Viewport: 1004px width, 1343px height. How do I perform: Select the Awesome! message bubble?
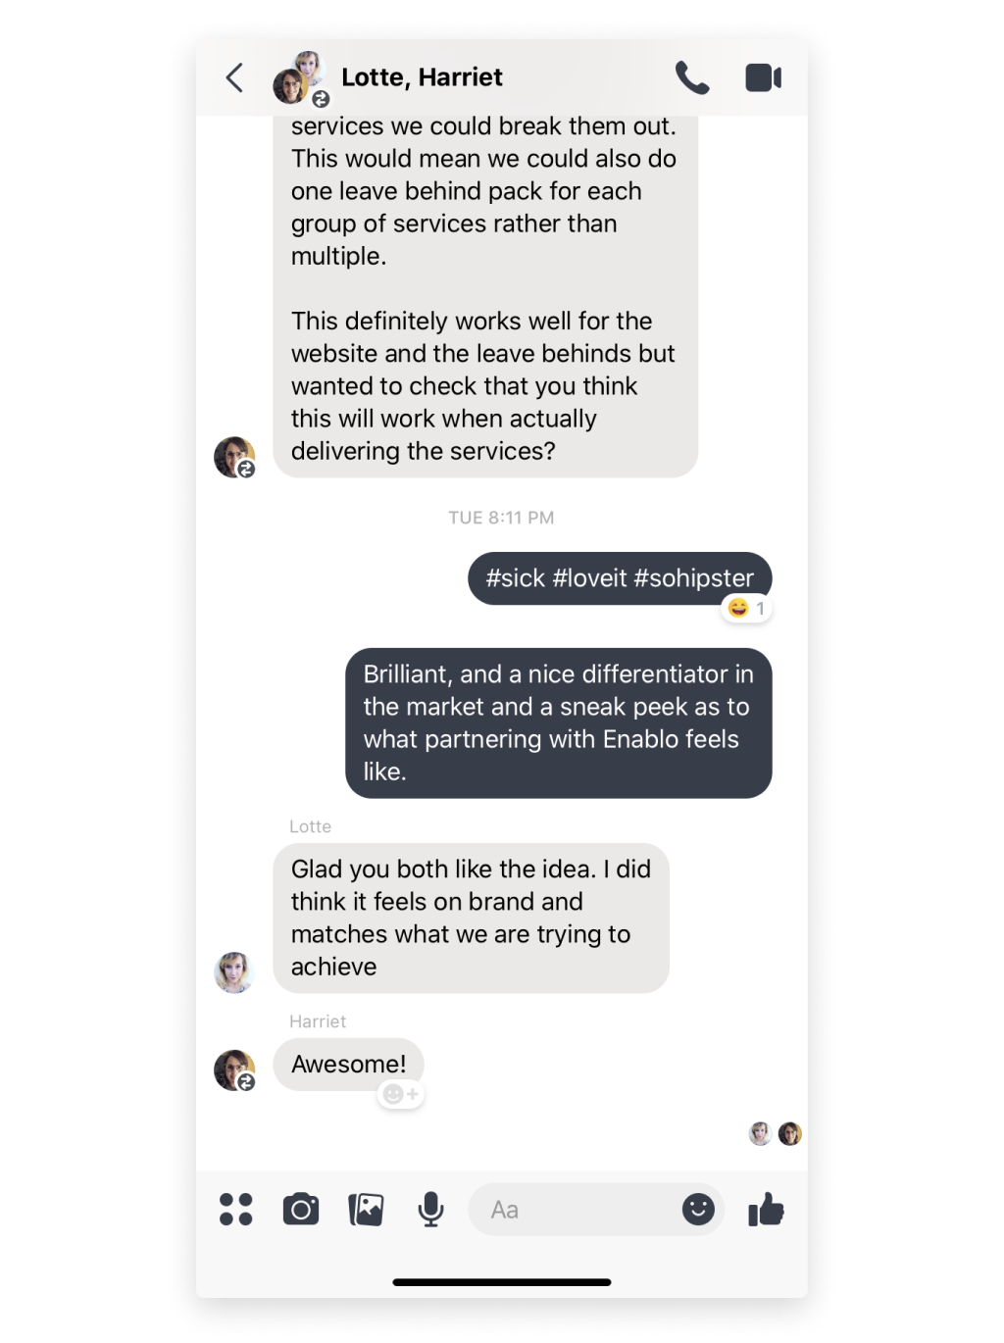pyautogui.click(x=348, y=1062)
